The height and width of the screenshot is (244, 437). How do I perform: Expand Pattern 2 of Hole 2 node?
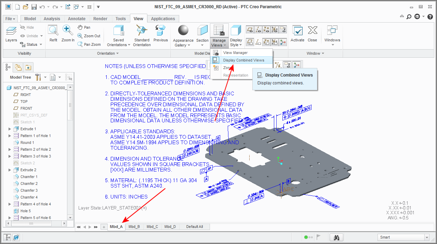pos(10,149)
